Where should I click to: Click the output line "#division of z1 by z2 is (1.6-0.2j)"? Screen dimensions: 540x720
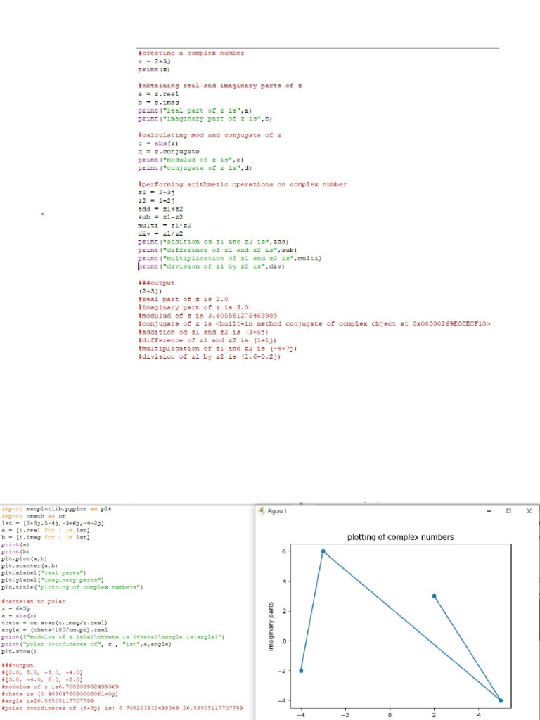click(x=209, y=356)
